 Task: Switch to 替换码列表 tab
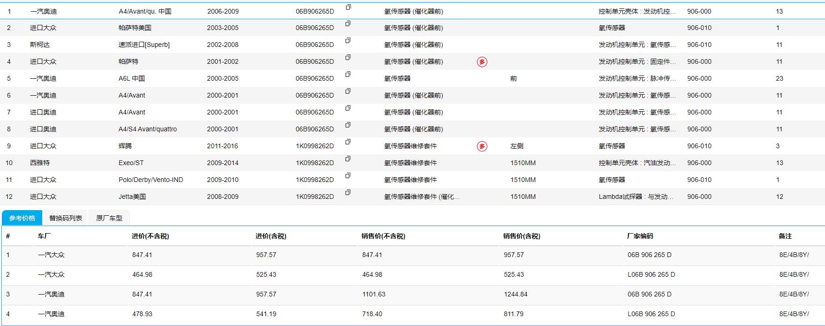click(x=66, y=218)
